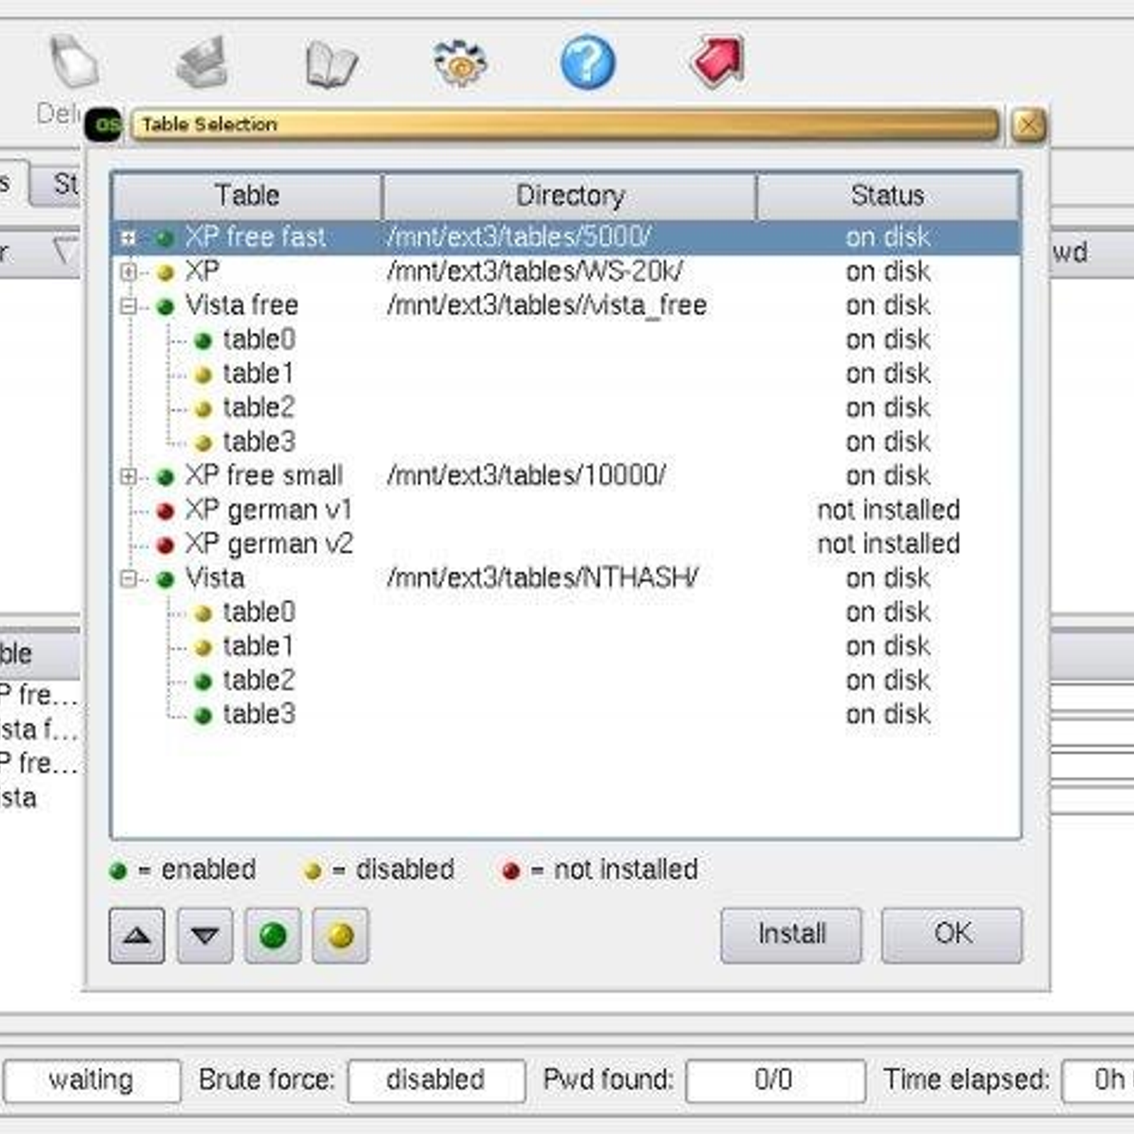
Task: Move selected table up with arrow button
Action: [x=137, y=936]
